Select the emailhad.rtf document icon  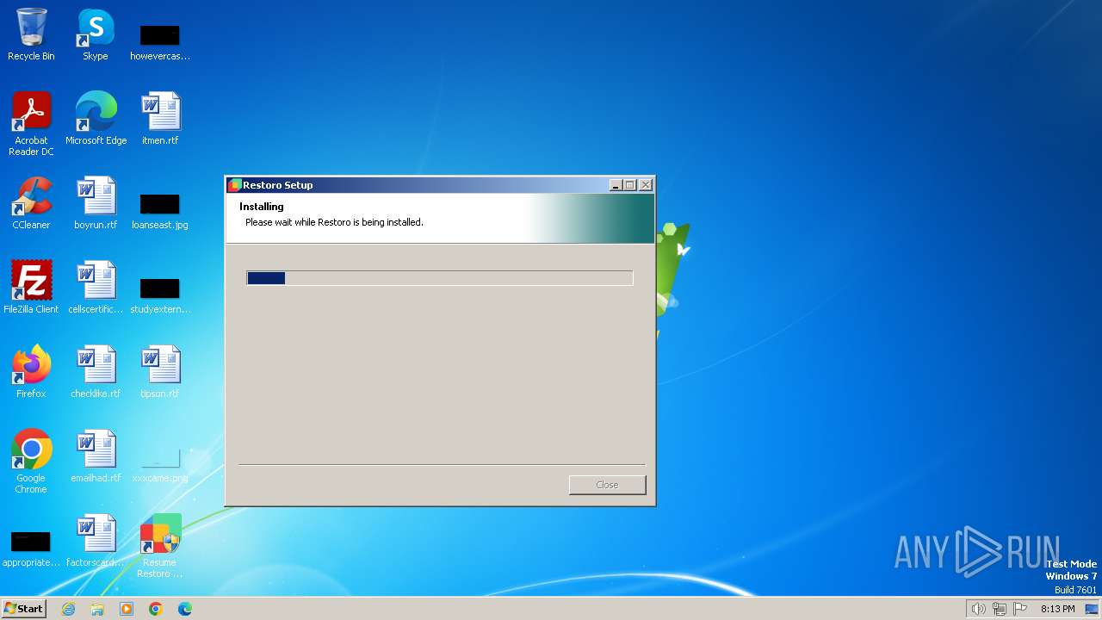point(96,456)
